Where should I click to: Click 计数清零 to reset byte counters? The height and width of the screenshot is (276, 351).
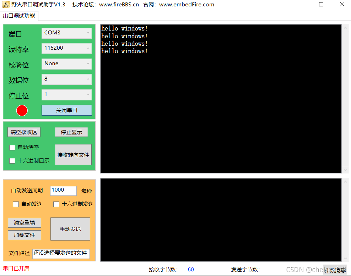[x=334, y=270]
